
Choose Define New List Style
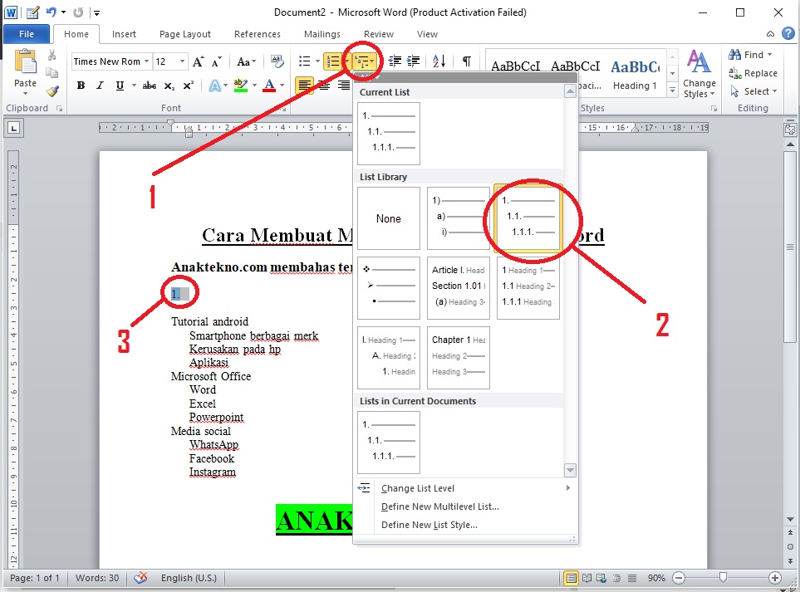465,525
